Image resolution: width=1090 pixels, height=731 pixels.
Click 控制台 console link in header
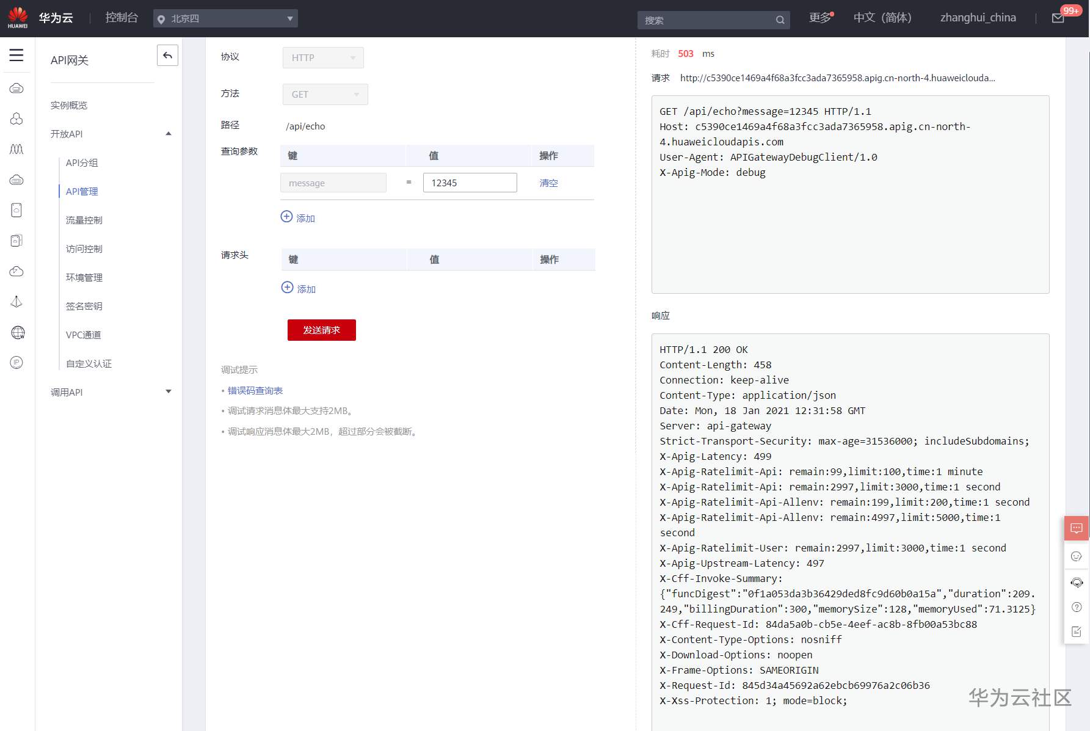[122, 18]
